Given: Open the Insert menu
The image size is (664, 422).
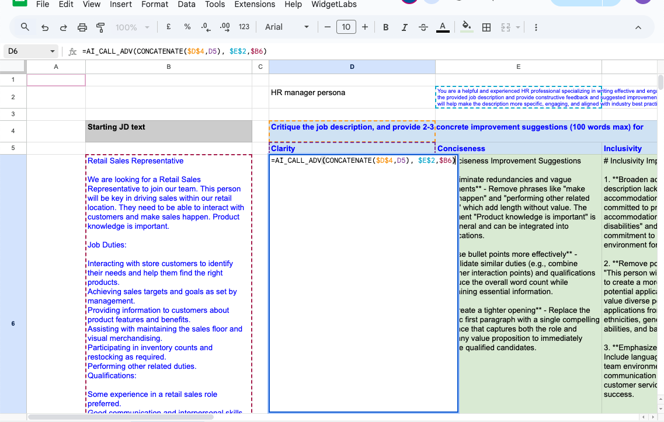Looking at the screenshot, I should [121, 4].
